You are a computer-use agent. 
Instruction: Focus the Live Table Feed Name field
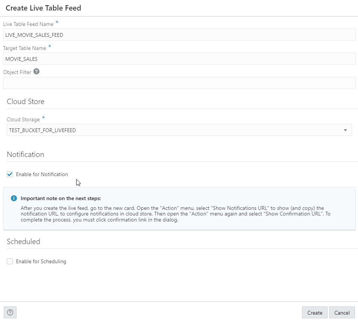pos(179,35)
